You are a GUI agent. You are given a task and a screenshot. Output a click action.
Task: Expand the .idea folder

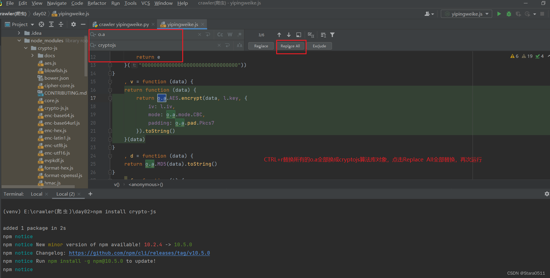point(19,33)
